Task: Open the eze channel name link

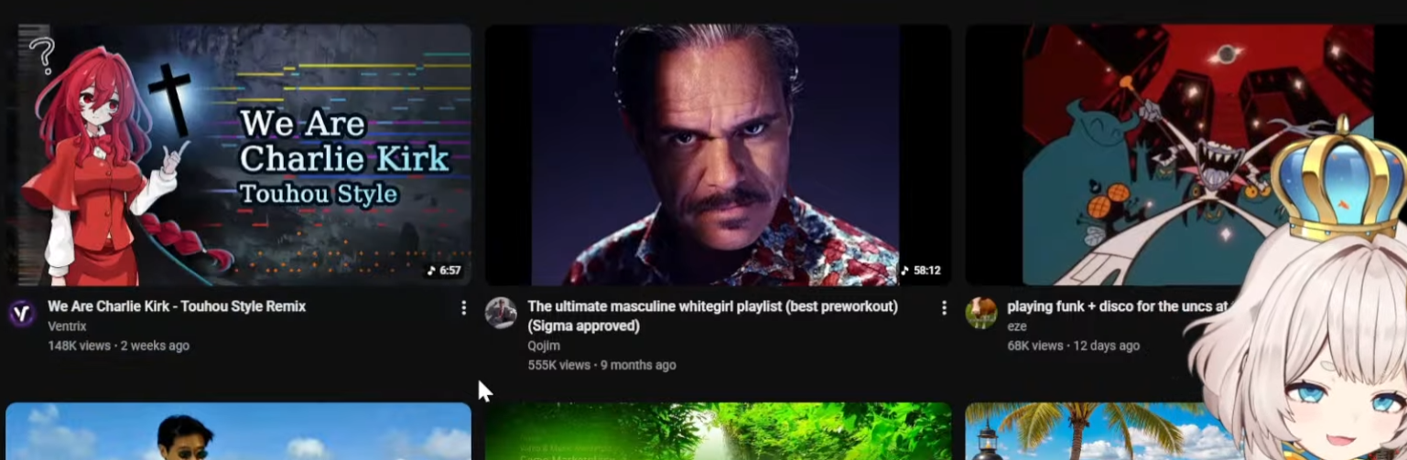Action: (x=1017, y=326)
